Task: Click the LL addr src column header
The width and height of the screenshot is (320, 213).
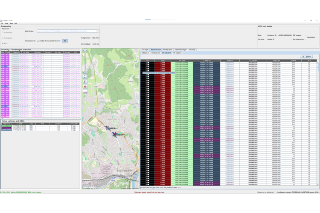Action: click(207, 60)
